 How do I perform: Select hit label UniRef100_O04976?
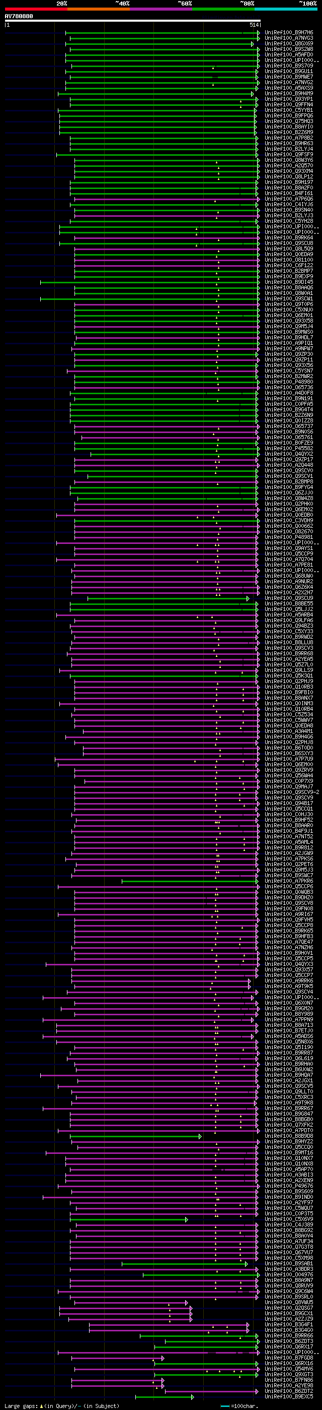289,1275
